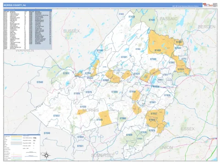Screen dimensions: 220x165
Task: Click ZIP code 07932 label
Action: [x=154, y=114]
